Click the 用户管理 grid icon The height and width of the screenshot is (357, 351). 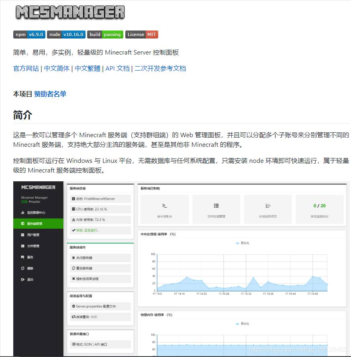coord(22,235)
